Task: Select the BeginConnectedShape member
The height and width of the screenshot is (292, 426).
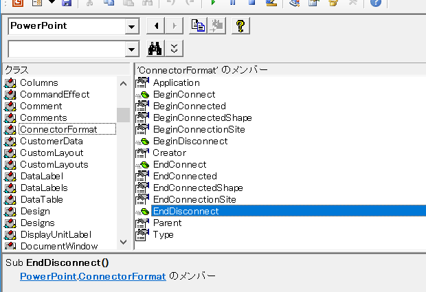Action: click(x=203, y=118)
